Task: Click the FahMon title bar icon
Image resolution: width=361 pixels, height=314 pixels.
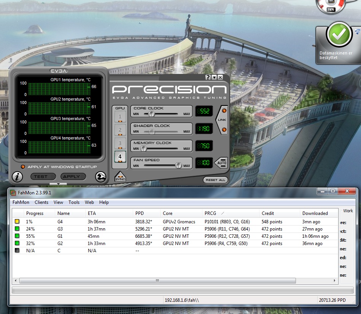Action: pos(13,193)
